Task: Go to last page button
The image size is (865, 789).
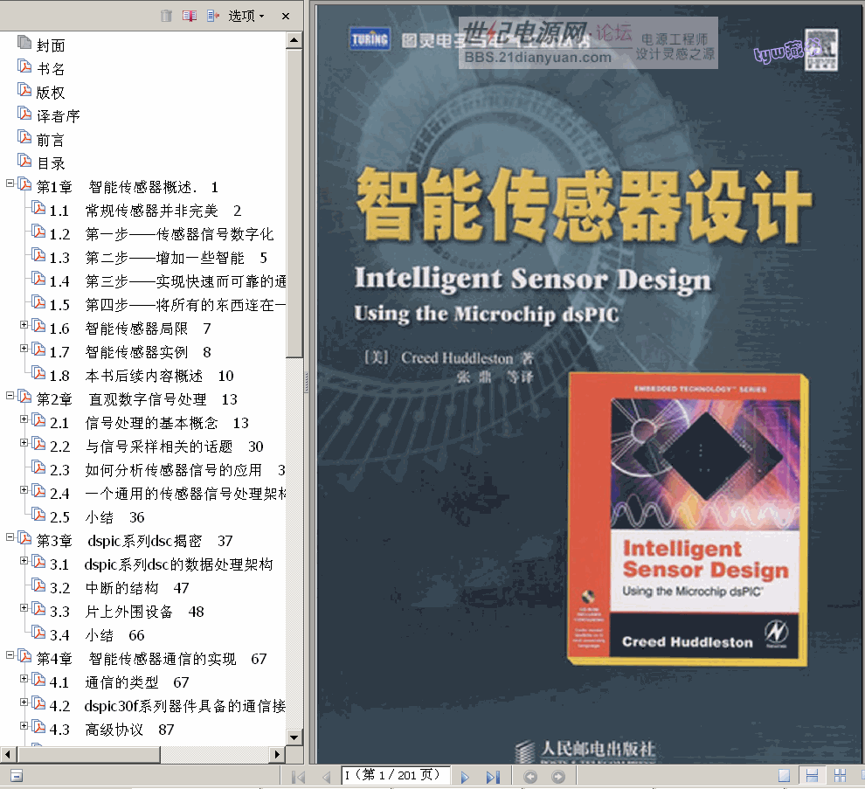Action: tap(493, 777)
